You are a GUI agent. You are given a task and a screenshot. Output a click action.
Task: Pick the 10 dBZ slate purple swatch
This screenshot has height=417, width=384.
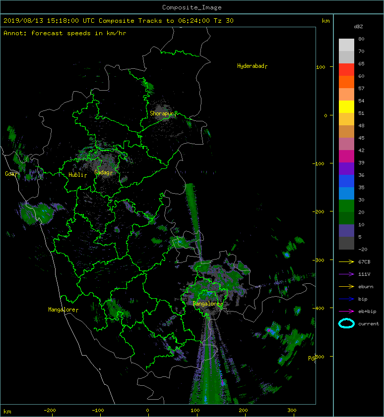[346, 231]
